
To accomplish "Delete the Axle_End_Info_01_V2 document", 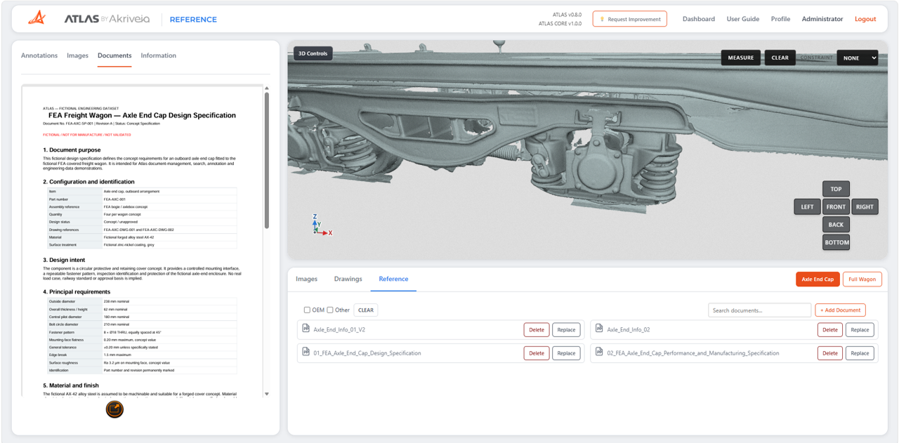I will pos(537,329).
